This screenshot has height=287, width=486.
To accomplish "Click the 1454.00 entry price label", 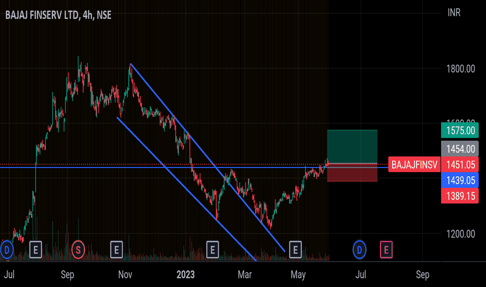I will pyautogui.click(x=460, y=149).
